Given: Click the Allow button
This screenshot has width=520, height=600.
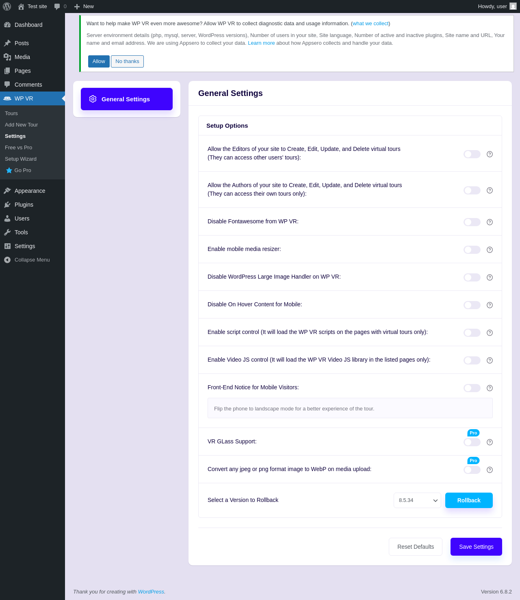Looking at the screenshot, I should (x=99, y=61).
